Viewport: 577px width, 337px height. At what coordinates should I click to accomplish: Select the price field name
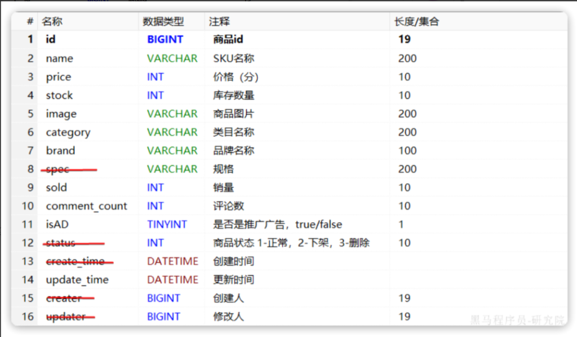click(59, 77)
